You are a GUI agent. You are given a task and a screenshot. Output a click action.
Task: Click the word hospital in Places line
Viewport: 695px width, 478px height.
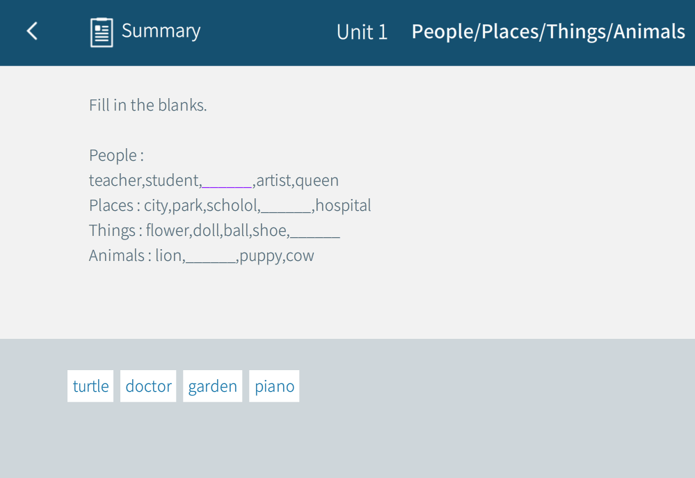pos(343,206)
